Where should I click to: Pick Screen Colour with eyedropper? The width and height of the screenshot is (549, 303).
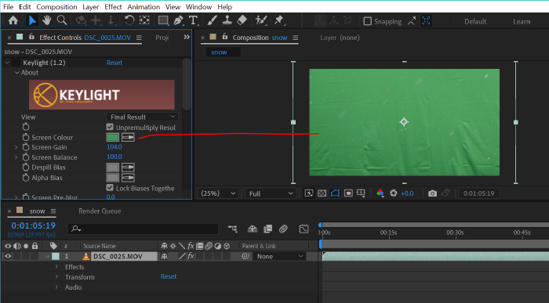tap(128, 137)
